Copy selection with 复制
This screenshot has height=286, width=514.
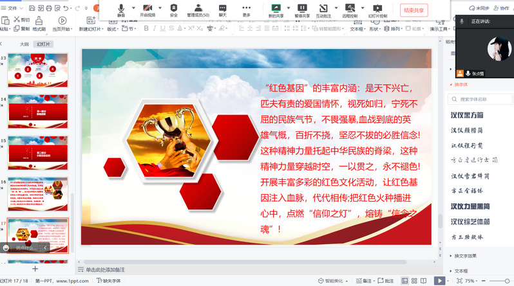point(22,29)
